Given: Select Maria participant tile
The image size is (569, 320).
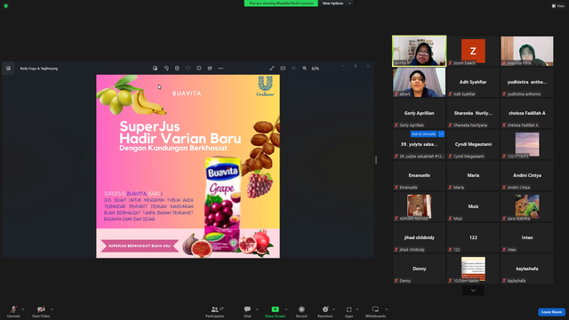Looking at the screenshot, I should [x=473, y=176].
